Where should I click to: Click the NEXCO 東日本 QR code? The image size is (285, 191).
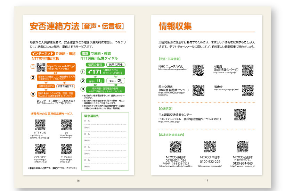(x=176, y=147)
